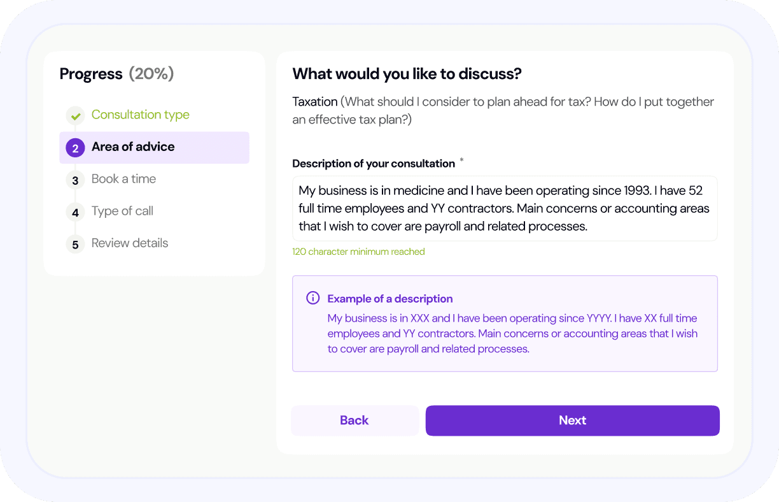Click the info icon in the example box
This screenshot has width=779, height=502.
(312, 298)
